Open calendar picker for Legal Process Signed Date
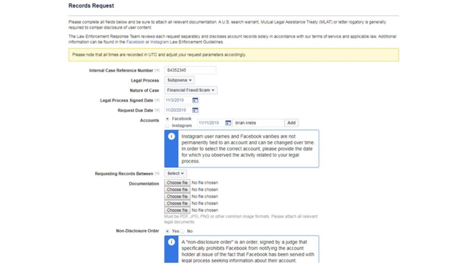469x264 pixels. point(195,101)
